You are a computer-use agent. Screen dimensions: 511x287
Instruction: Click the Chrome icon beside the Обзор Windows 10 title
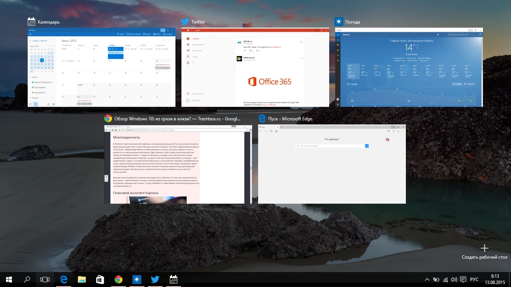click(x=108, y=119)
